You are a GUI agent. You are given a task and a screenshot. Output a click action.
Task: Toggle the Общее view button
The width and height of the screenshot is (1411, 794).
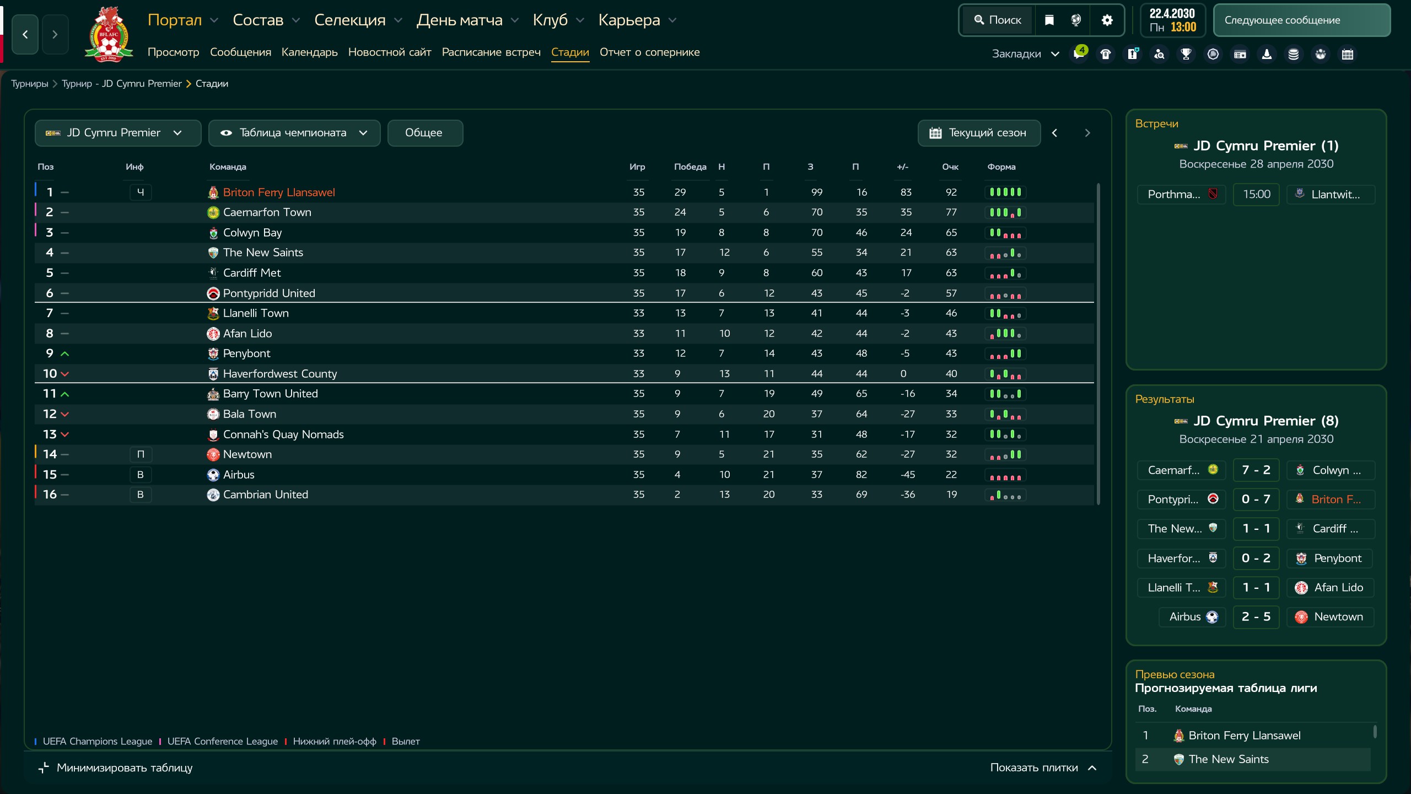click(x=425, y=133)
